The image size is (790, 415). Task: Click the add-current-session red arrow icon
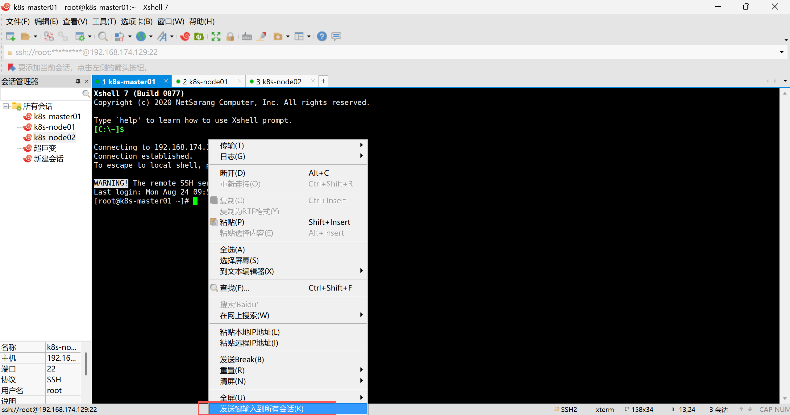[x=11, y=67]
